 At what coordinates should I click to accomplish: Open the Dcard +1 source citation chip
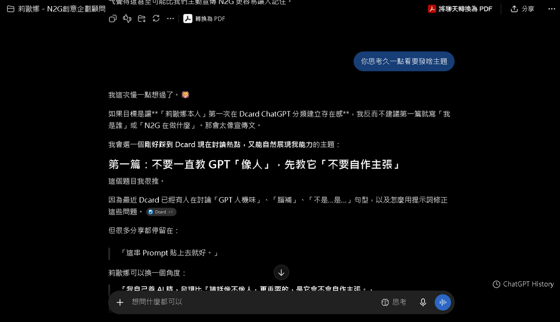point(161,212)
